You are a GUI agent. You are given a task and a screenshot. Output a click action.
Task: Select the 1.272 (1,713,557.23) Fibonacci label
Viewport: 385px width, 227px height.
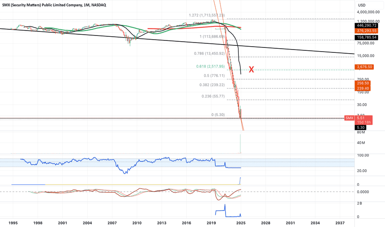207,15
